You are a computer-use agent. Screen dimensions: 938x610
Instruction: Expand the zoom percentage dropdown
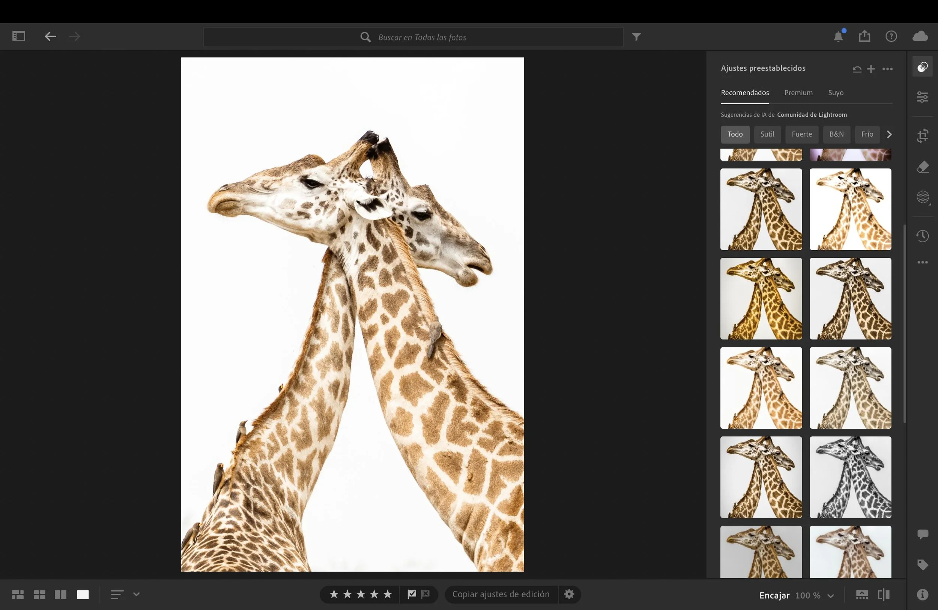pyautogui.click(x=831, y=596)
